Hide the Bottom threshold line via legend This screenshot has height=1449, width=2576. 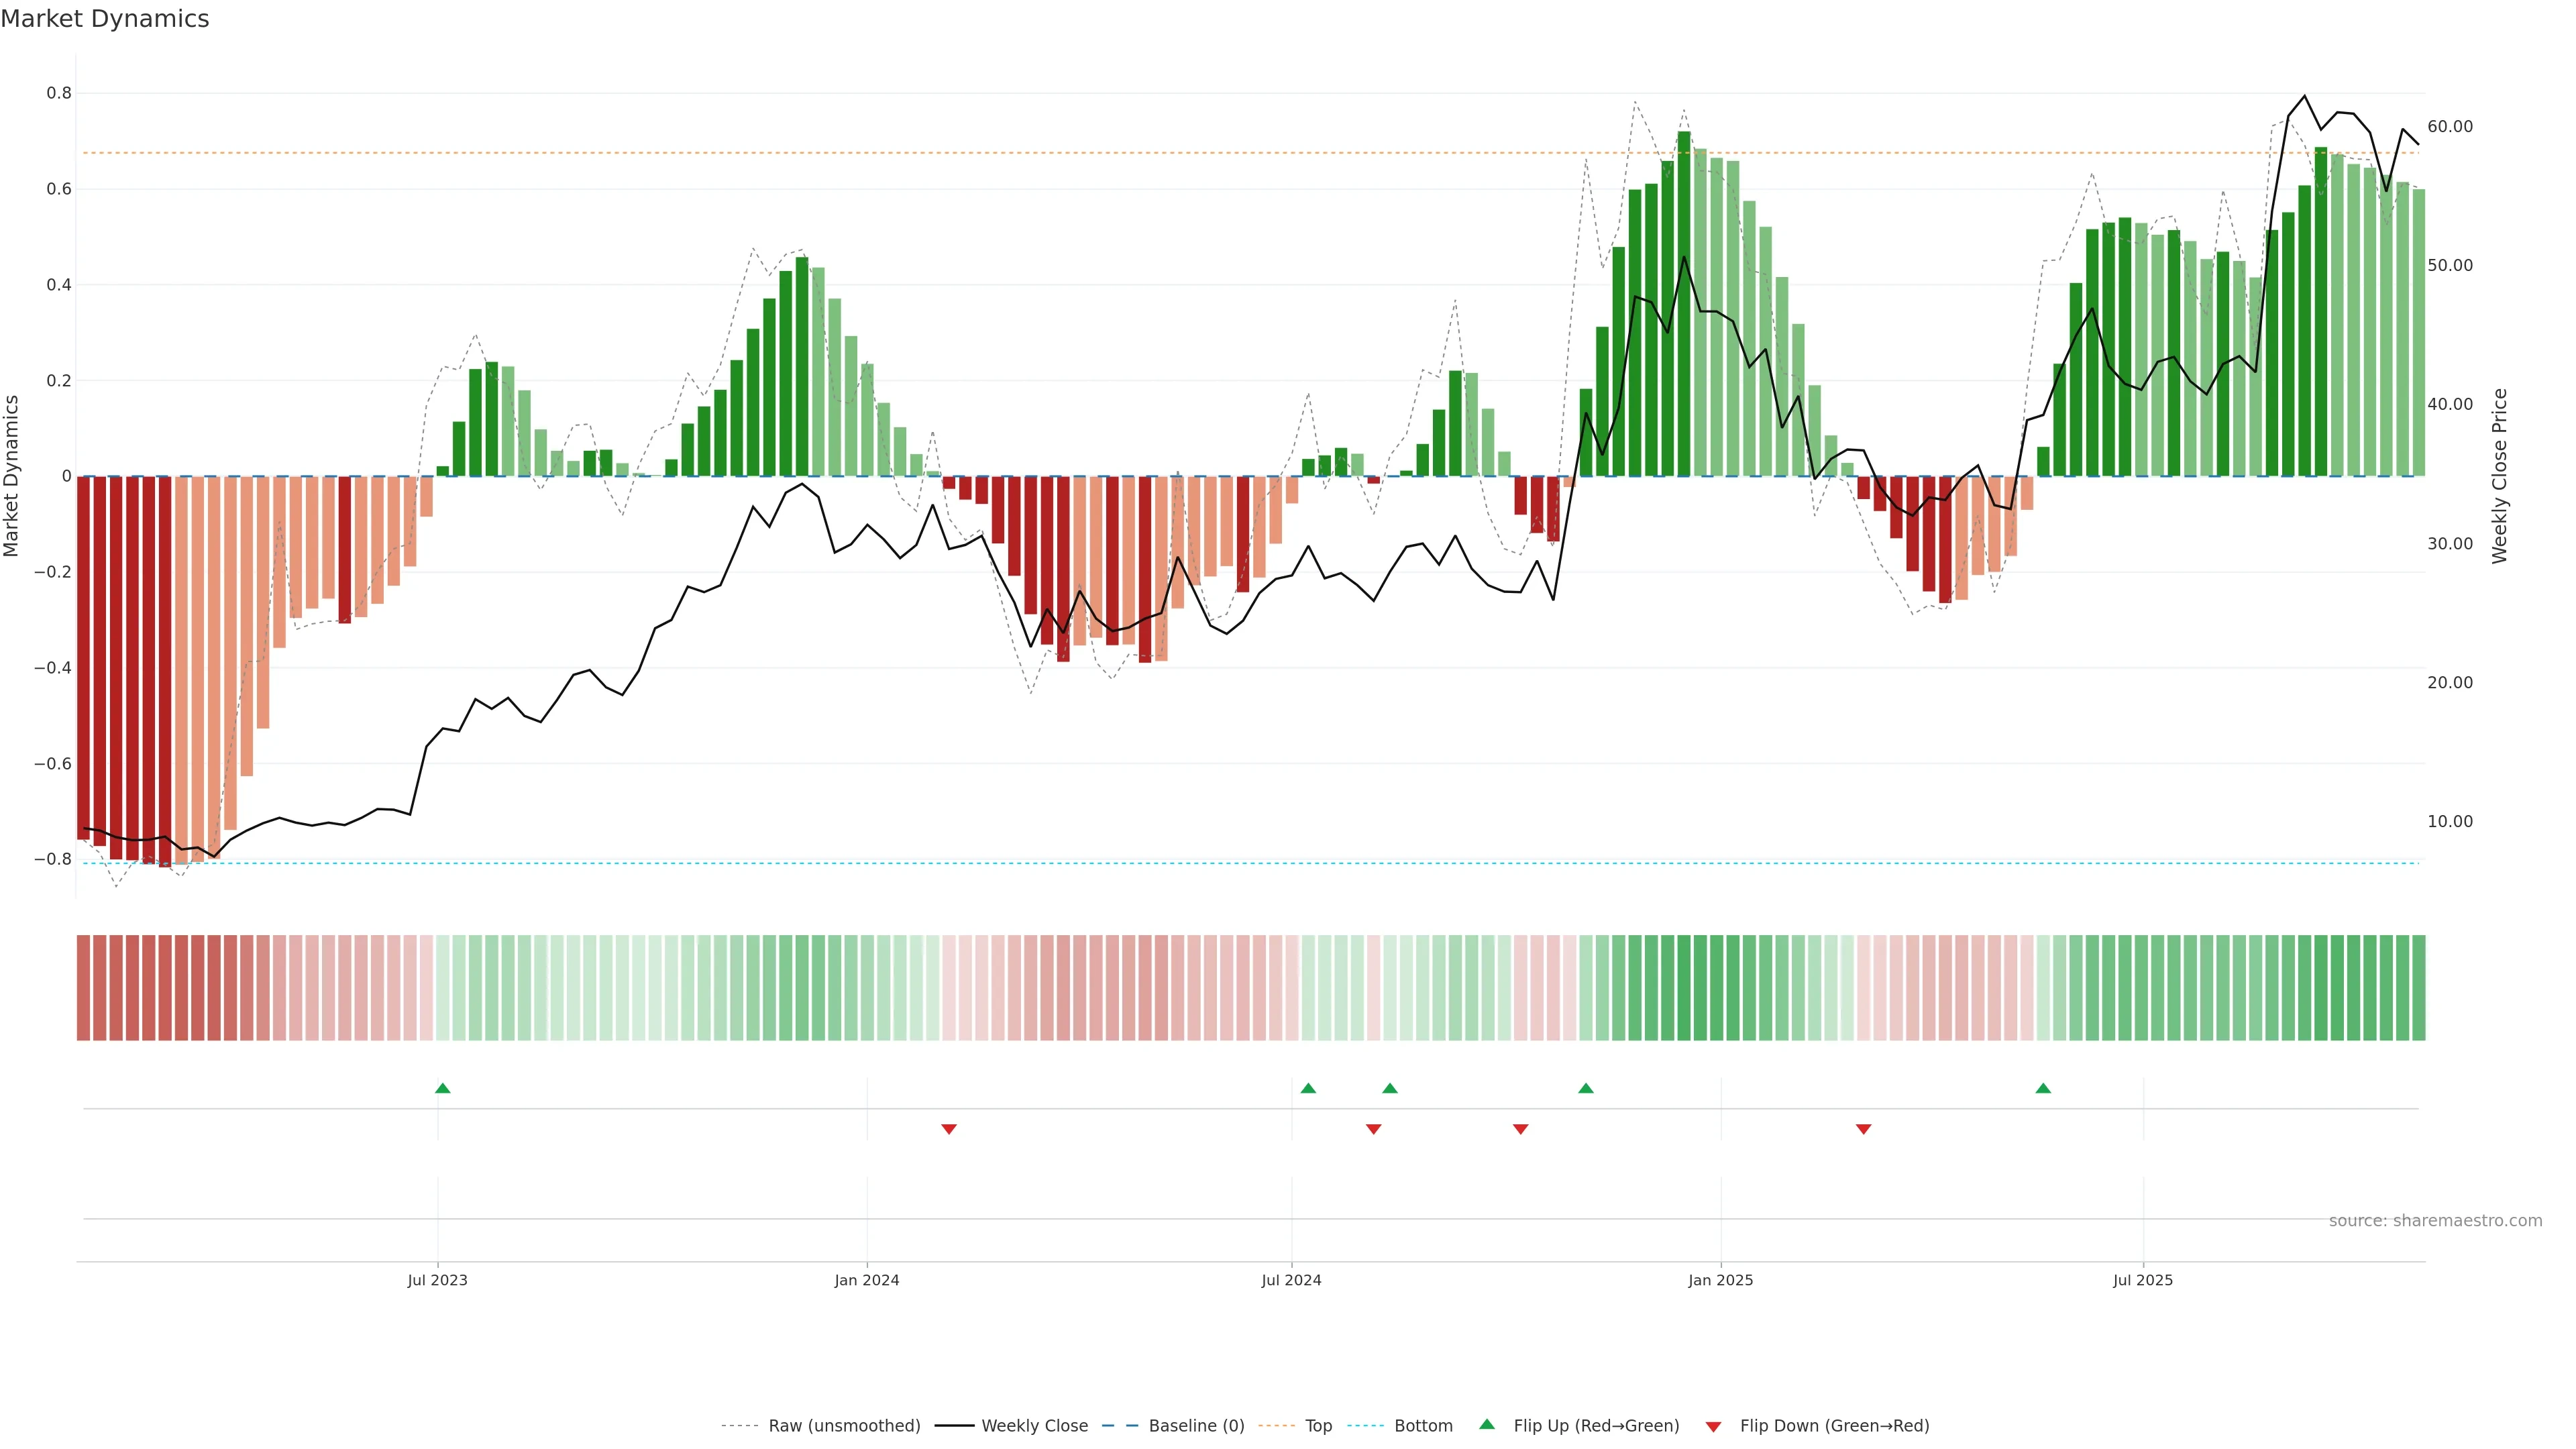click(1423, 1426)
